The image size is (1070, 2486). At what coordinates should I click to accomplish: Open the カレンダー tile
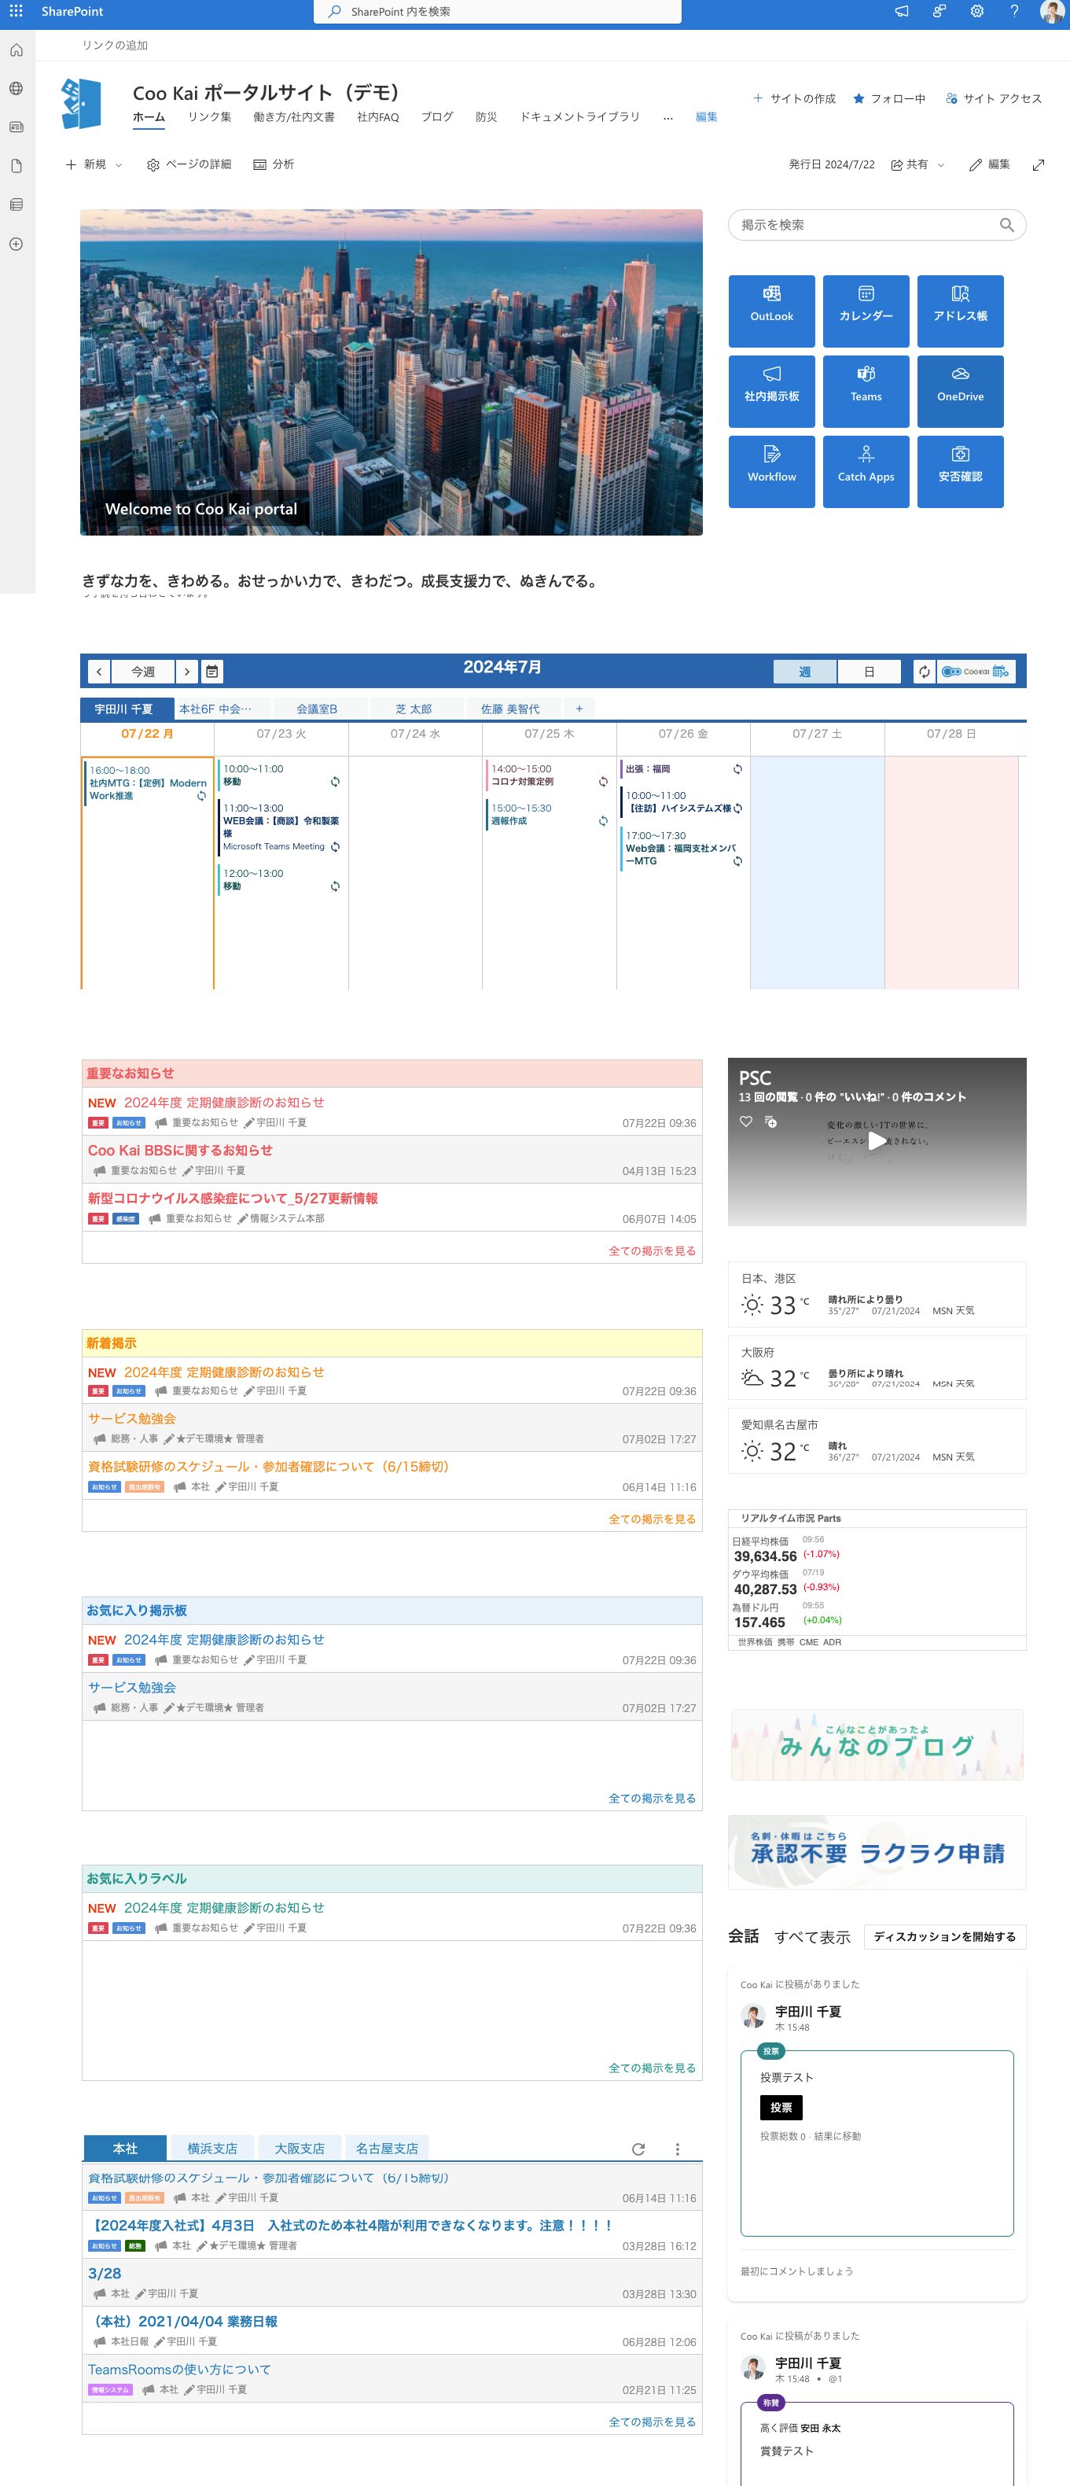coord(866,311)
